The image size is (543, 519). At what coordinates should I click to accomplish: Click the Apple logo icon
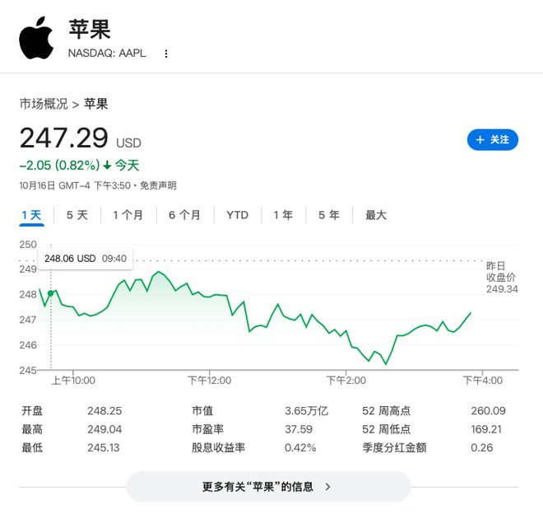pyautogui.click(x=36, y=38)
